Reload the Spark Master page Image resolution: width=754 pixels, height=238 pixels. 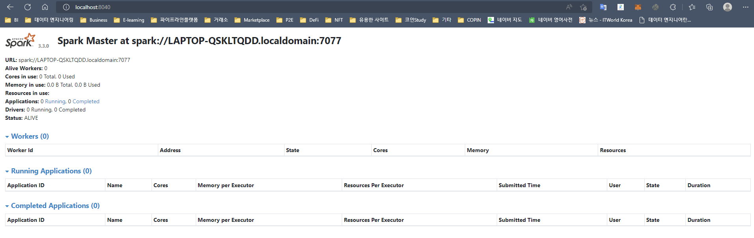[28, 7]
